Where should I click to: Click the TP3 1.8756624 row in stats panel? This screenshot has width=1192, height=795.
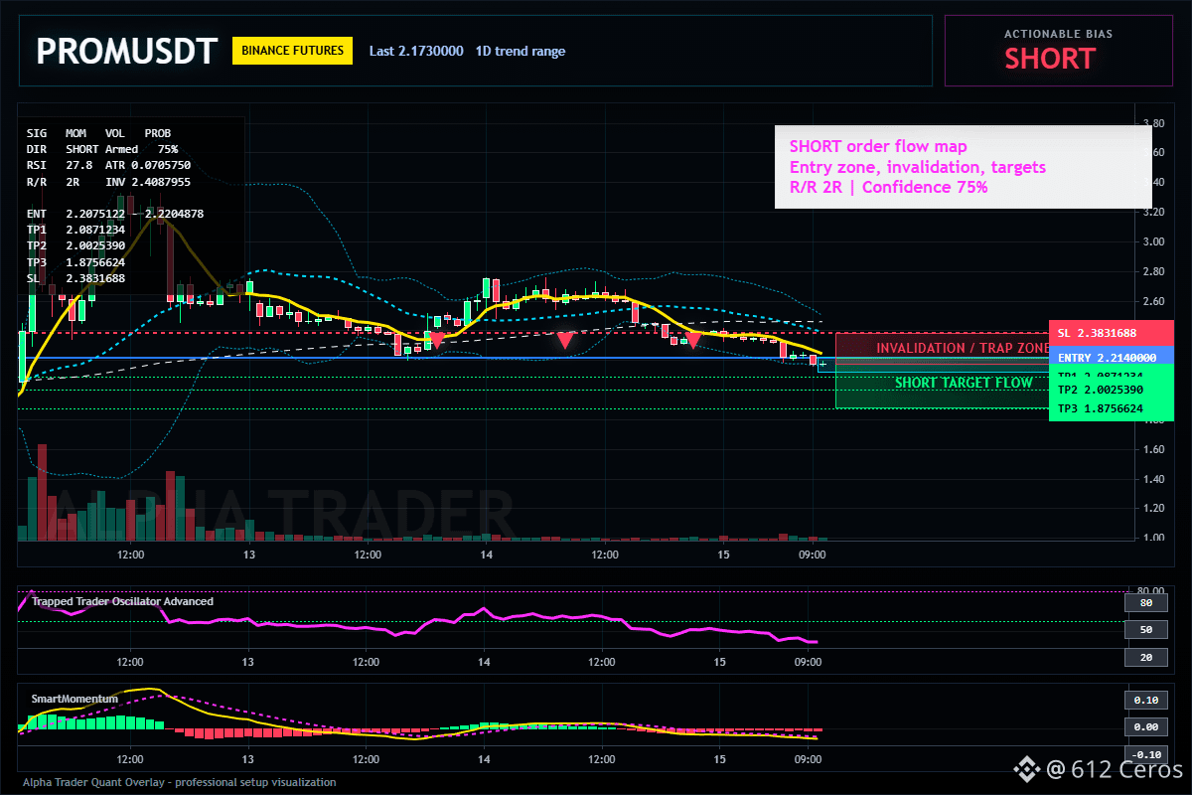[76, 262]
